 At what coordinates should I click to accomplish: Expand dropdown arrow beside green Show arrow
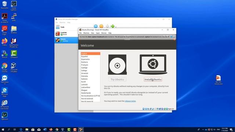116,27
